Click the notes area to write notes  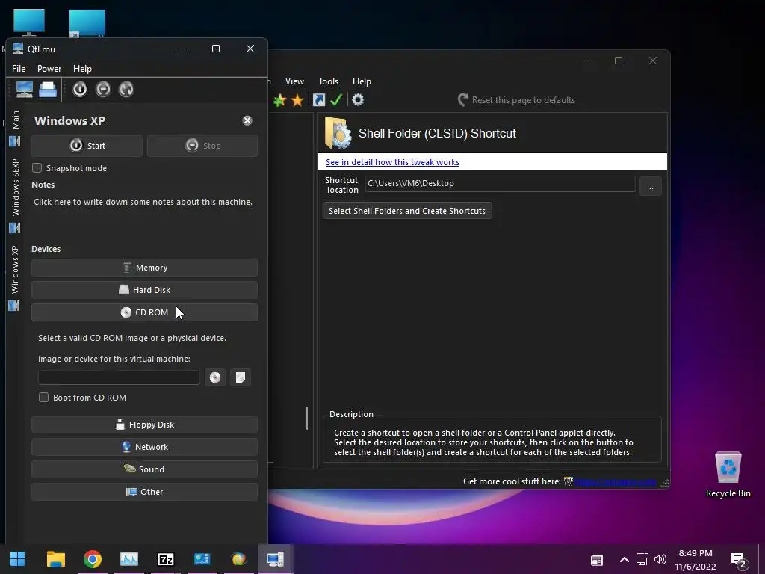click(x=143, y=202)
